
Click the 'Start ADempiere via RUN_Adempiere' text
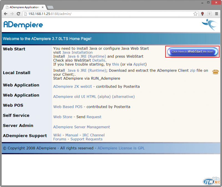pyautogui.click(x=87, y=78)
